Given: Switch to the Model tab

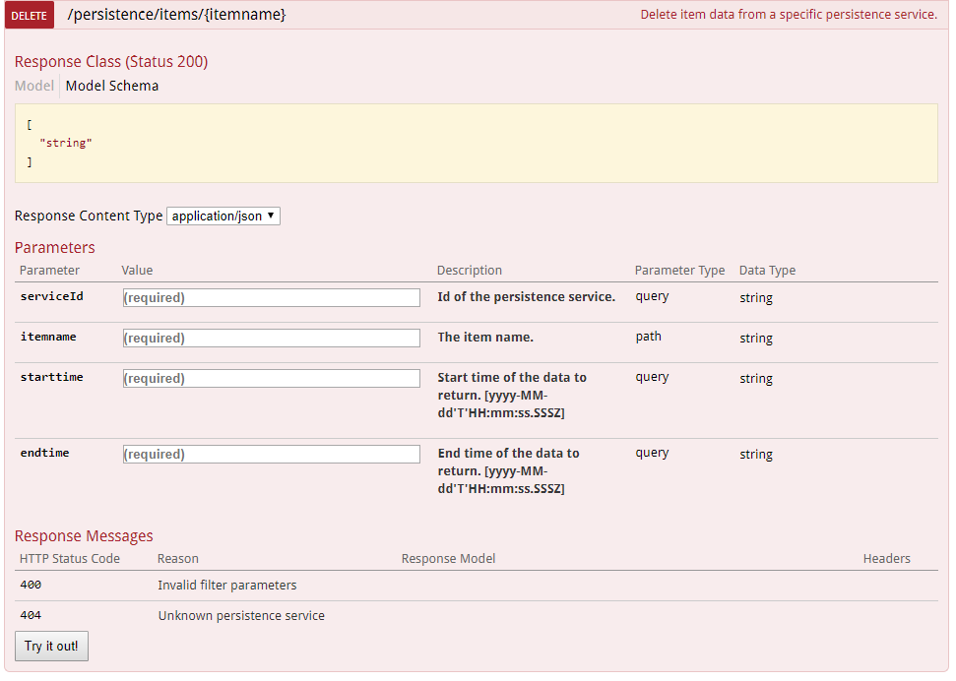Looking at the screenshot, I should pos(33,86).
